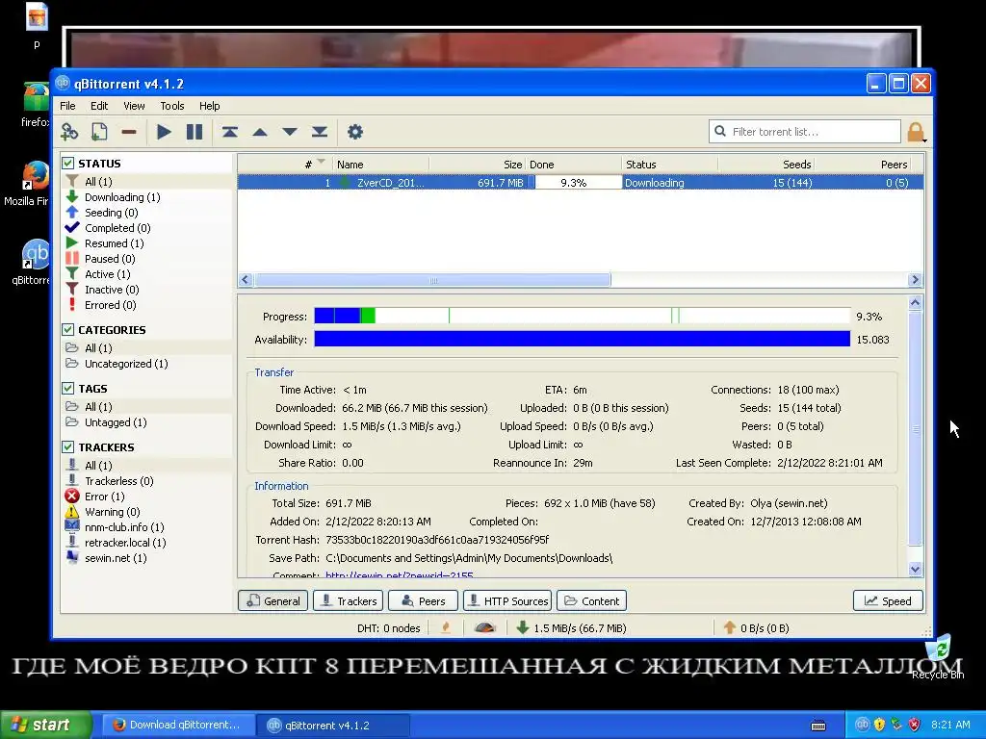Toggle alternative speed limits speedometer icon
Viewport: 986px width, 739px height.
pyautogui.click(x=485, y=627)
